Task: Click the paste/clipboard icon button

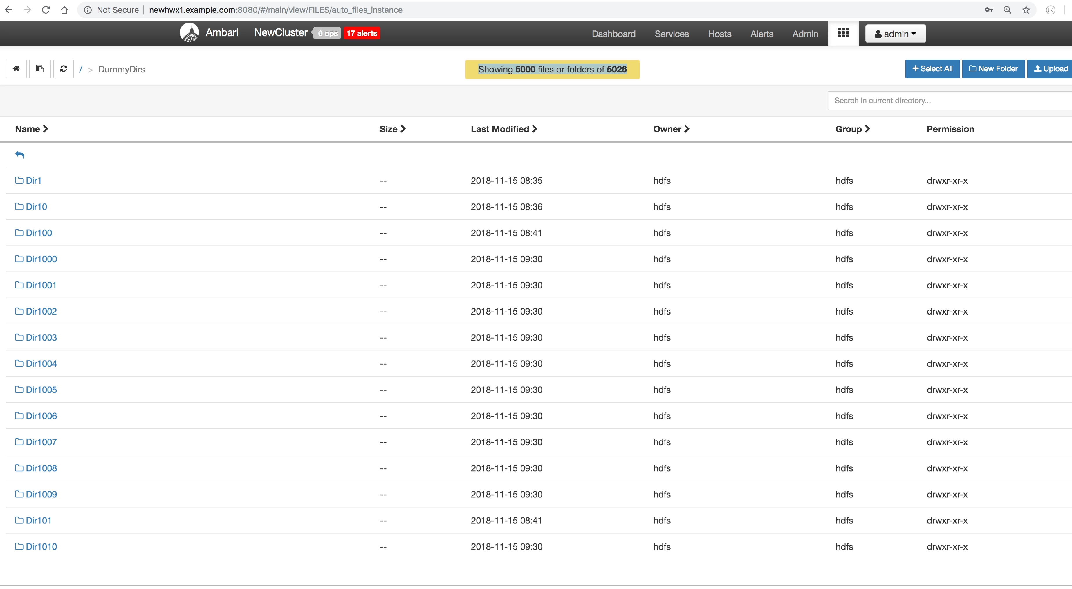Action: [x=40, y=69]
